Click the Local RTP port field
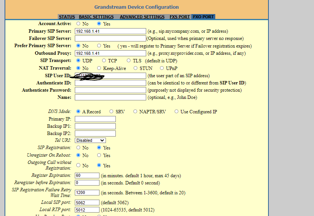This screenshot has width=314, height=216. click(87, 210)
